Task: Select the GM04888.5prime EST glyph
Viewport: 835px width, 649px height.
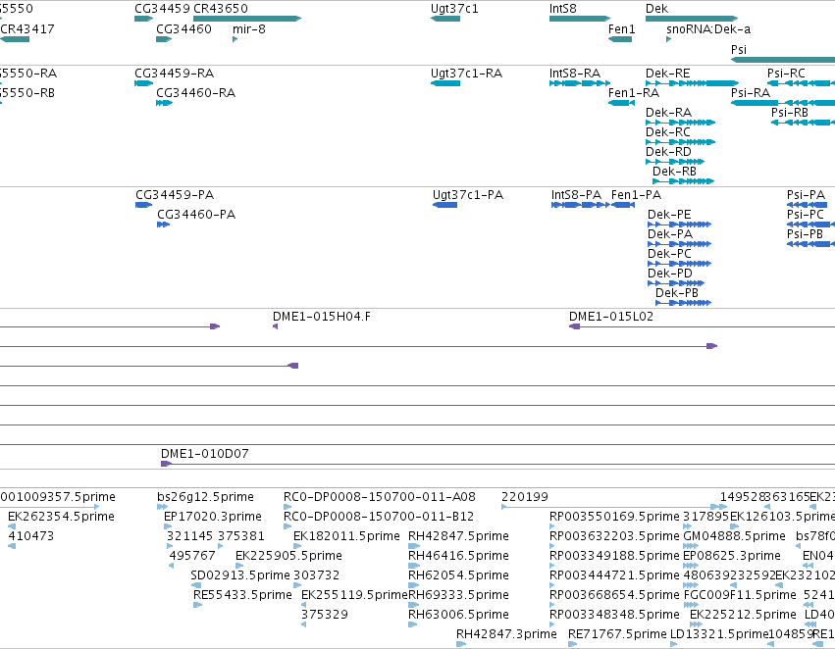Action: click(691, 546)
